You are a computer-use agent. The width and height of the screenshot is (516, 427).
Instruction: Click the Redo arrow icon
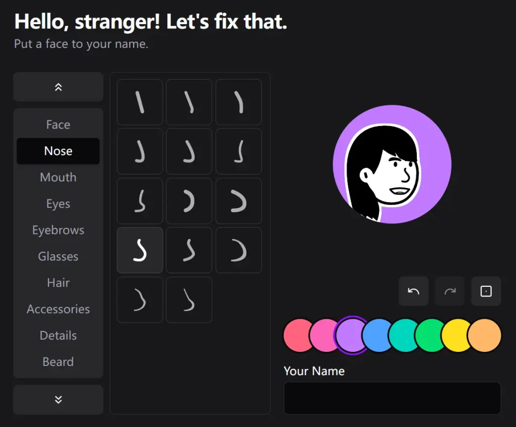pyautogui.click(x=449, y=291)
